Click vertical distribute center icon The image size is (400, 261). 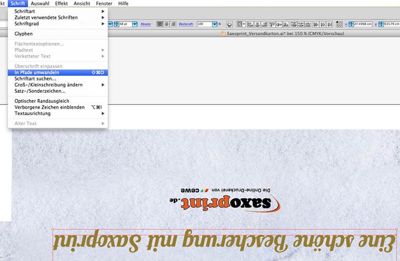(x=301, y=24)
